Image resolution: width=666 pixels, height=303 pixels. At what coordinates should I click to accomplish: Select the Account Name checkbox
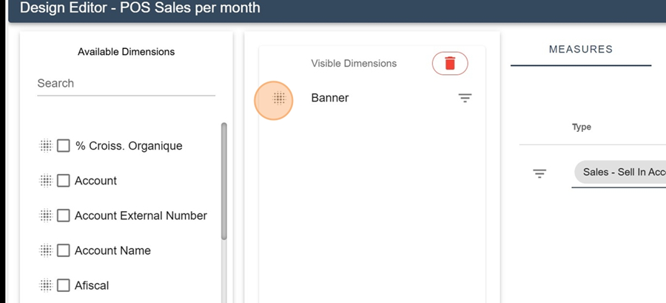(x=64, y=250)
